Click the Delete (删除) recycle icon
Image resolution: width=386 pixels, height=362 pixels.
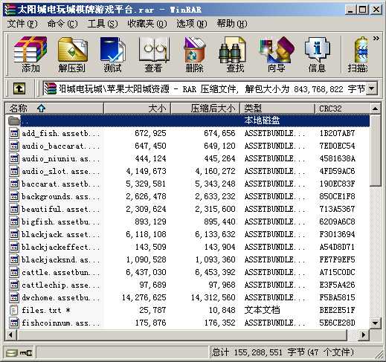194,55
